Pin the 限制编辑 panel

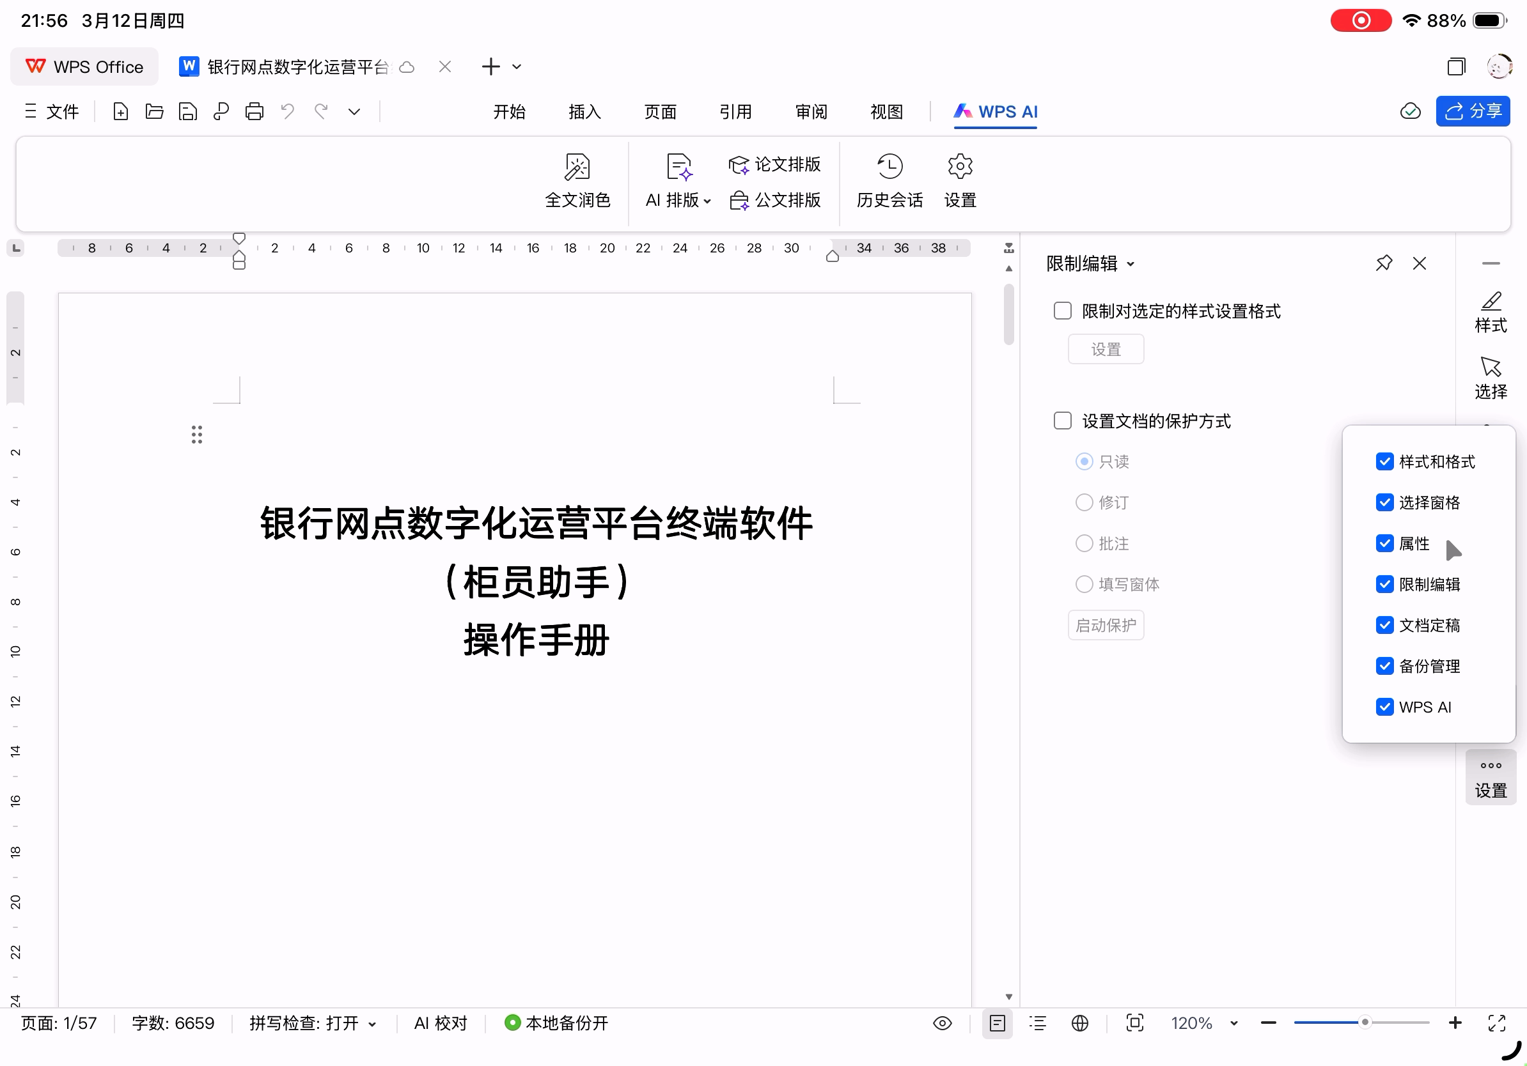pos(1383,263)
